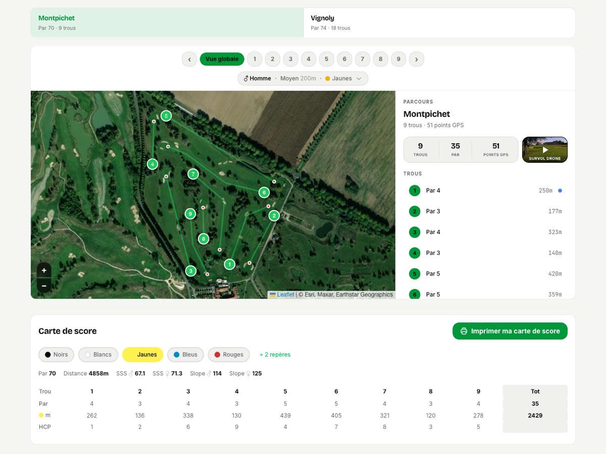Open hole 6 page button
Screen dimensions: 606x454
(344, 59)
